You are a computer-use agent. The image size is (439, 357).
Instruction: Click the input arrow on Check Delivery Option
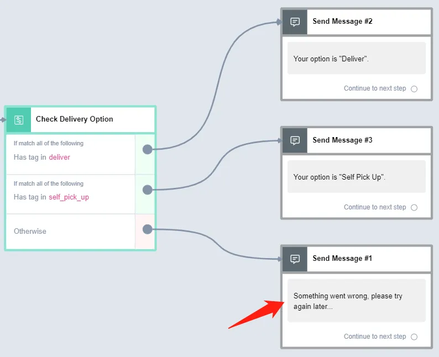3,120
